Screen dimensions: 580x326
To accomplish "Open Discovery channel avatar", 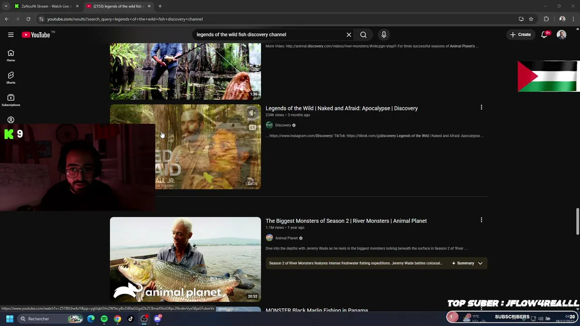I will click(x=269, y=125).
